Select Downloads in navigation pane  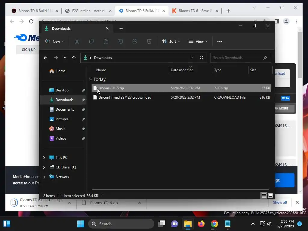tap(63, 100)
